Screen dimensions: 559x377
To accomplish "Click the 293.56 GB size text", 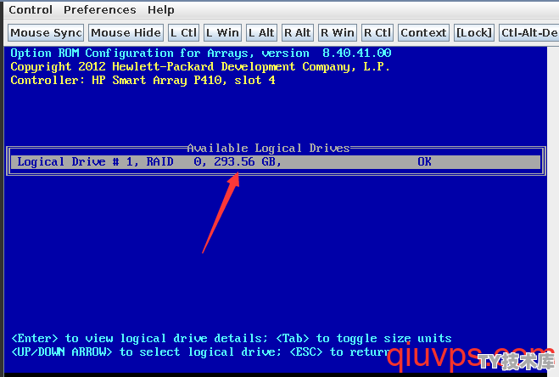I will coord(248,161).
